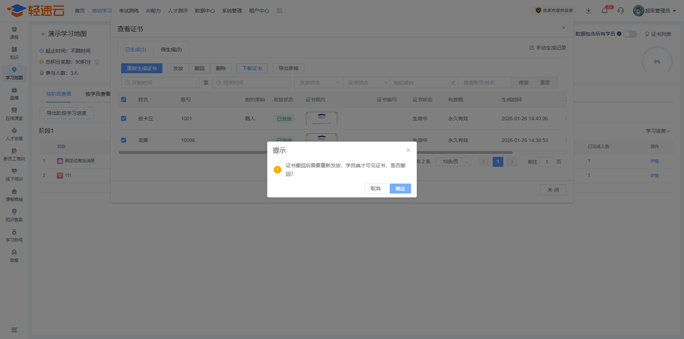Click the customer service headset icon

click(621, 11)
